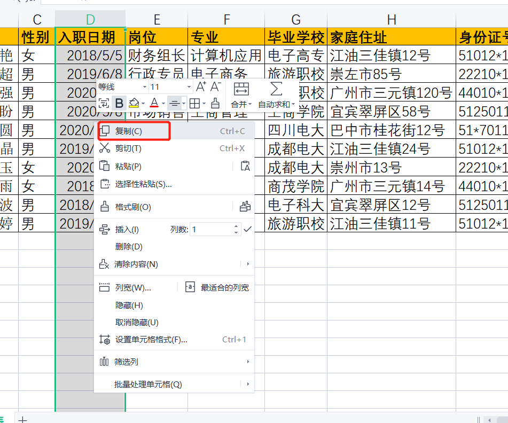Click the merge cells icon
Viewport: 508px width, 423px height.
point(241,89)
